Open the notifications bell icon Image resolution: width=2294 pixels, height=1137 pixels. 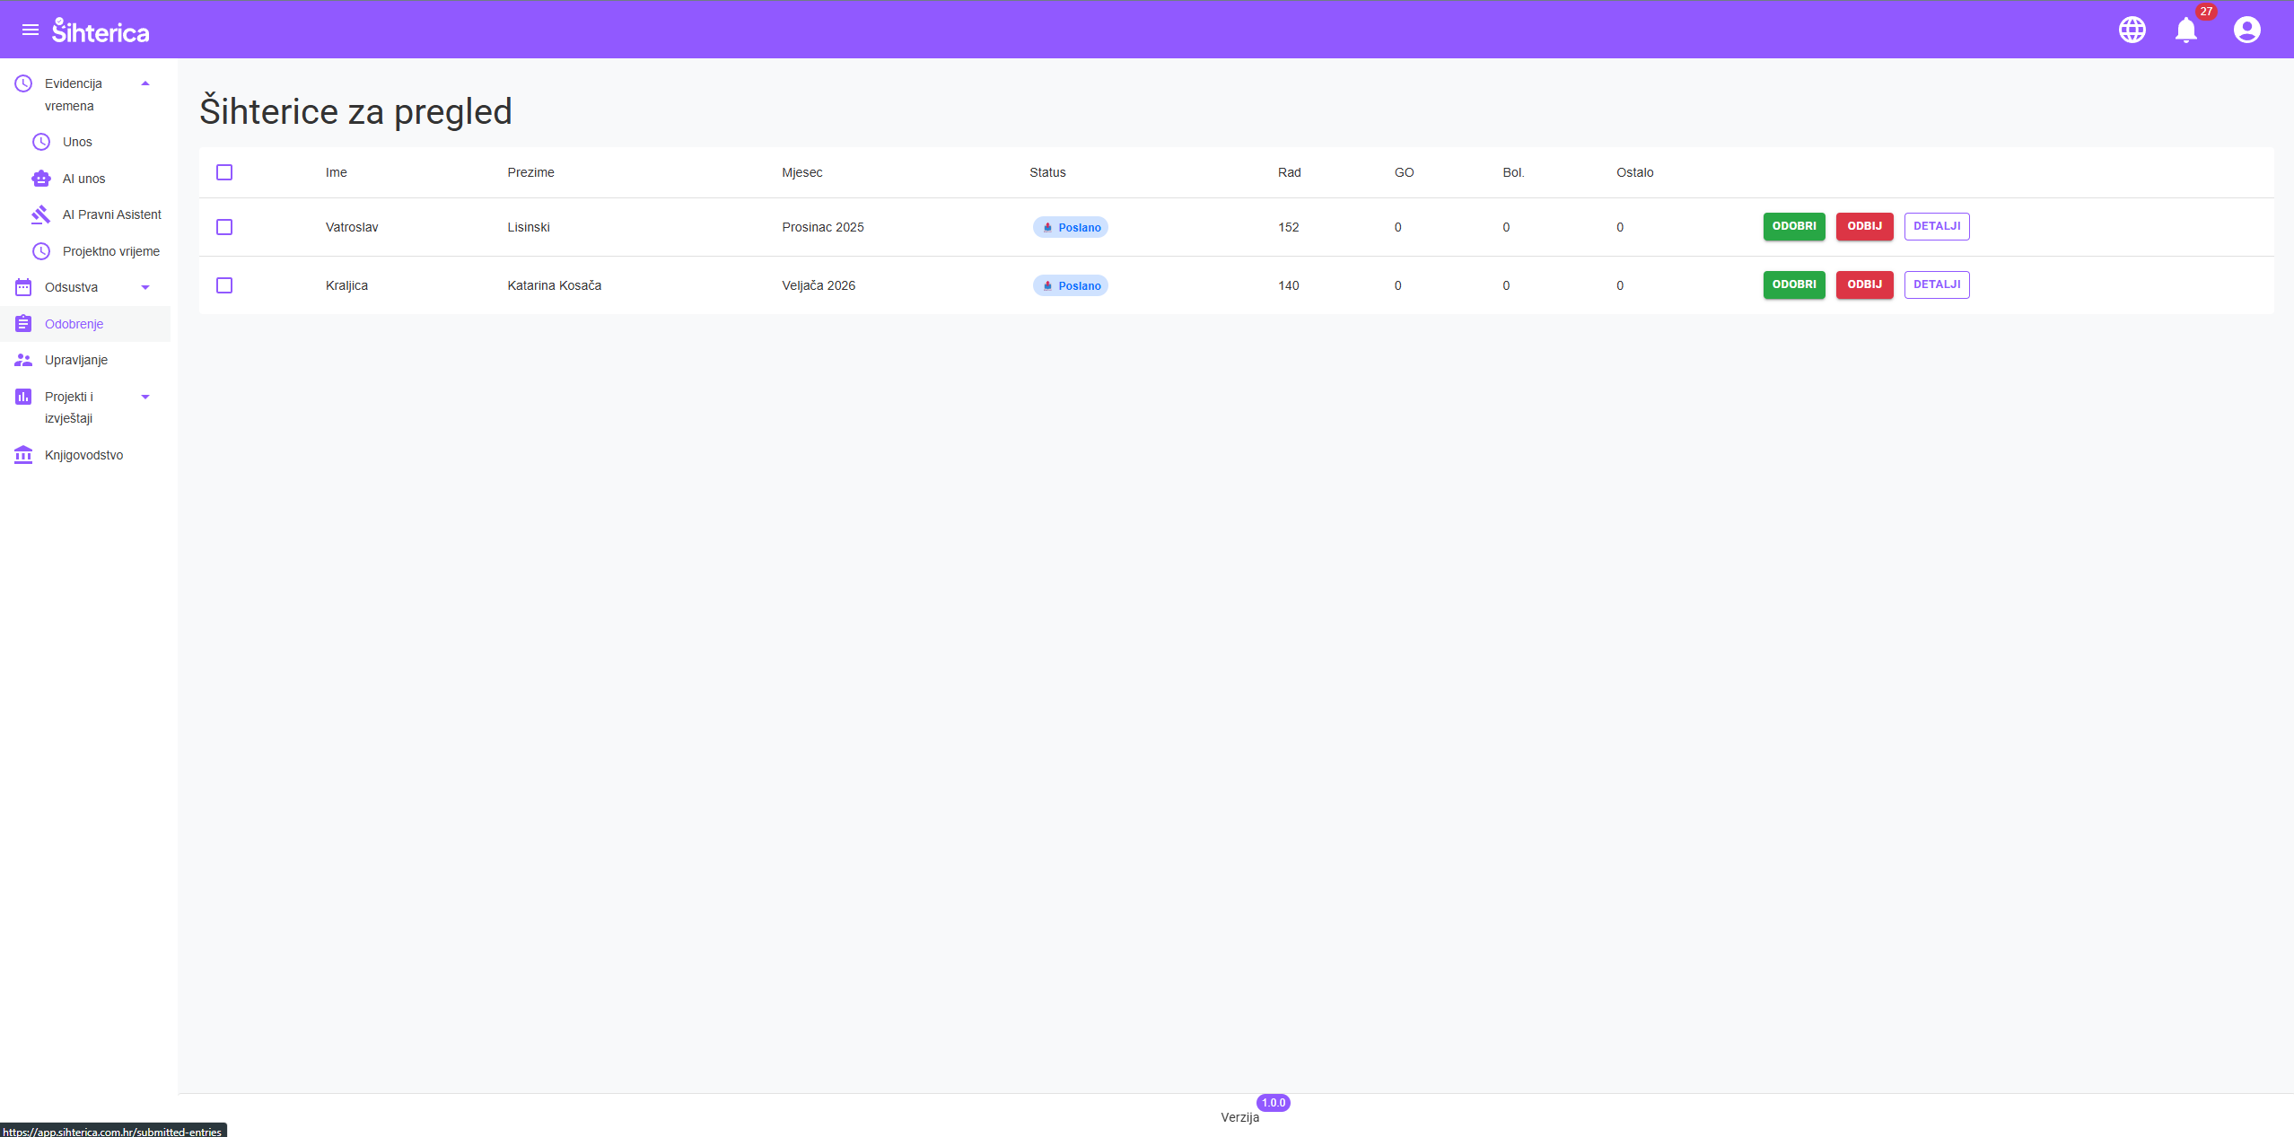coord(2186,31)
